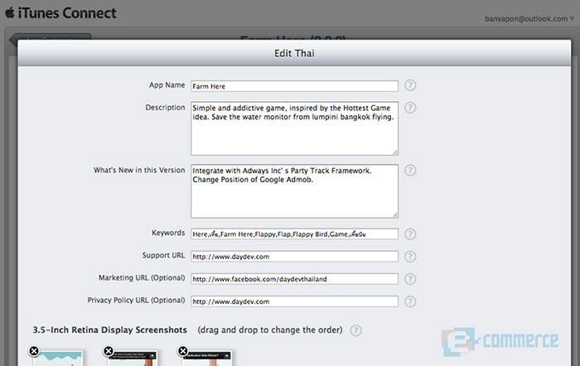Remove the third screenshot thumbnail
The image size is (580, 366).
tap(183, 351)
